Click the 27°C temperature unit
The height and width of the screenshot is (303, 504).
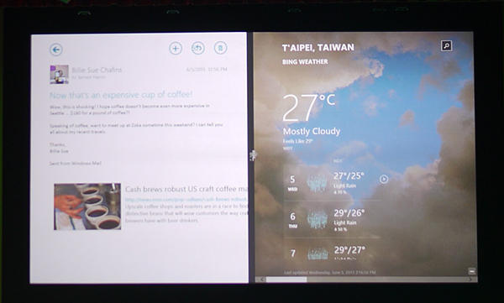tap(327, 100)
